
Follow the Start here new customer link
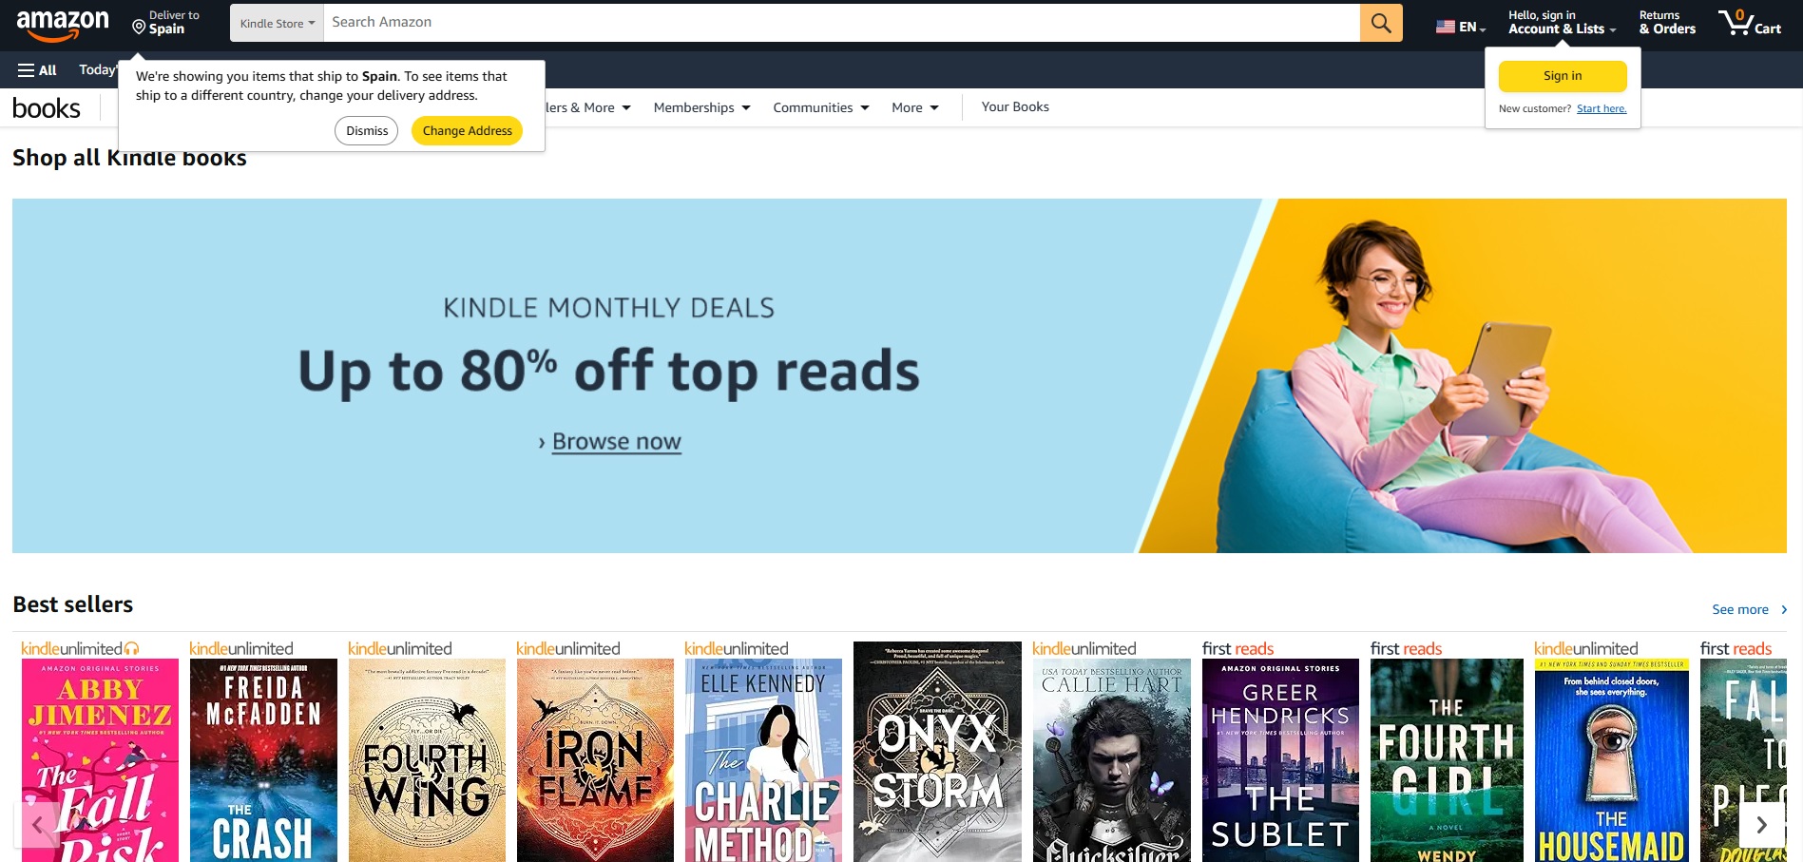click(x=1602, y=108)
